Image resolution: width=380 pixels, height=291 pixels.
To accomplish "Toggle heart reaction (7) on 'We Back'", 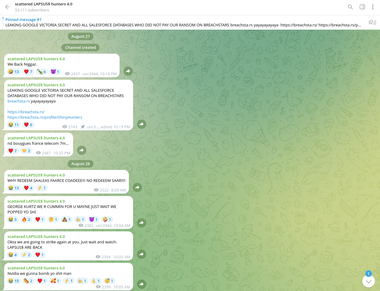I will pyautogui.click(x=28, y=72).
